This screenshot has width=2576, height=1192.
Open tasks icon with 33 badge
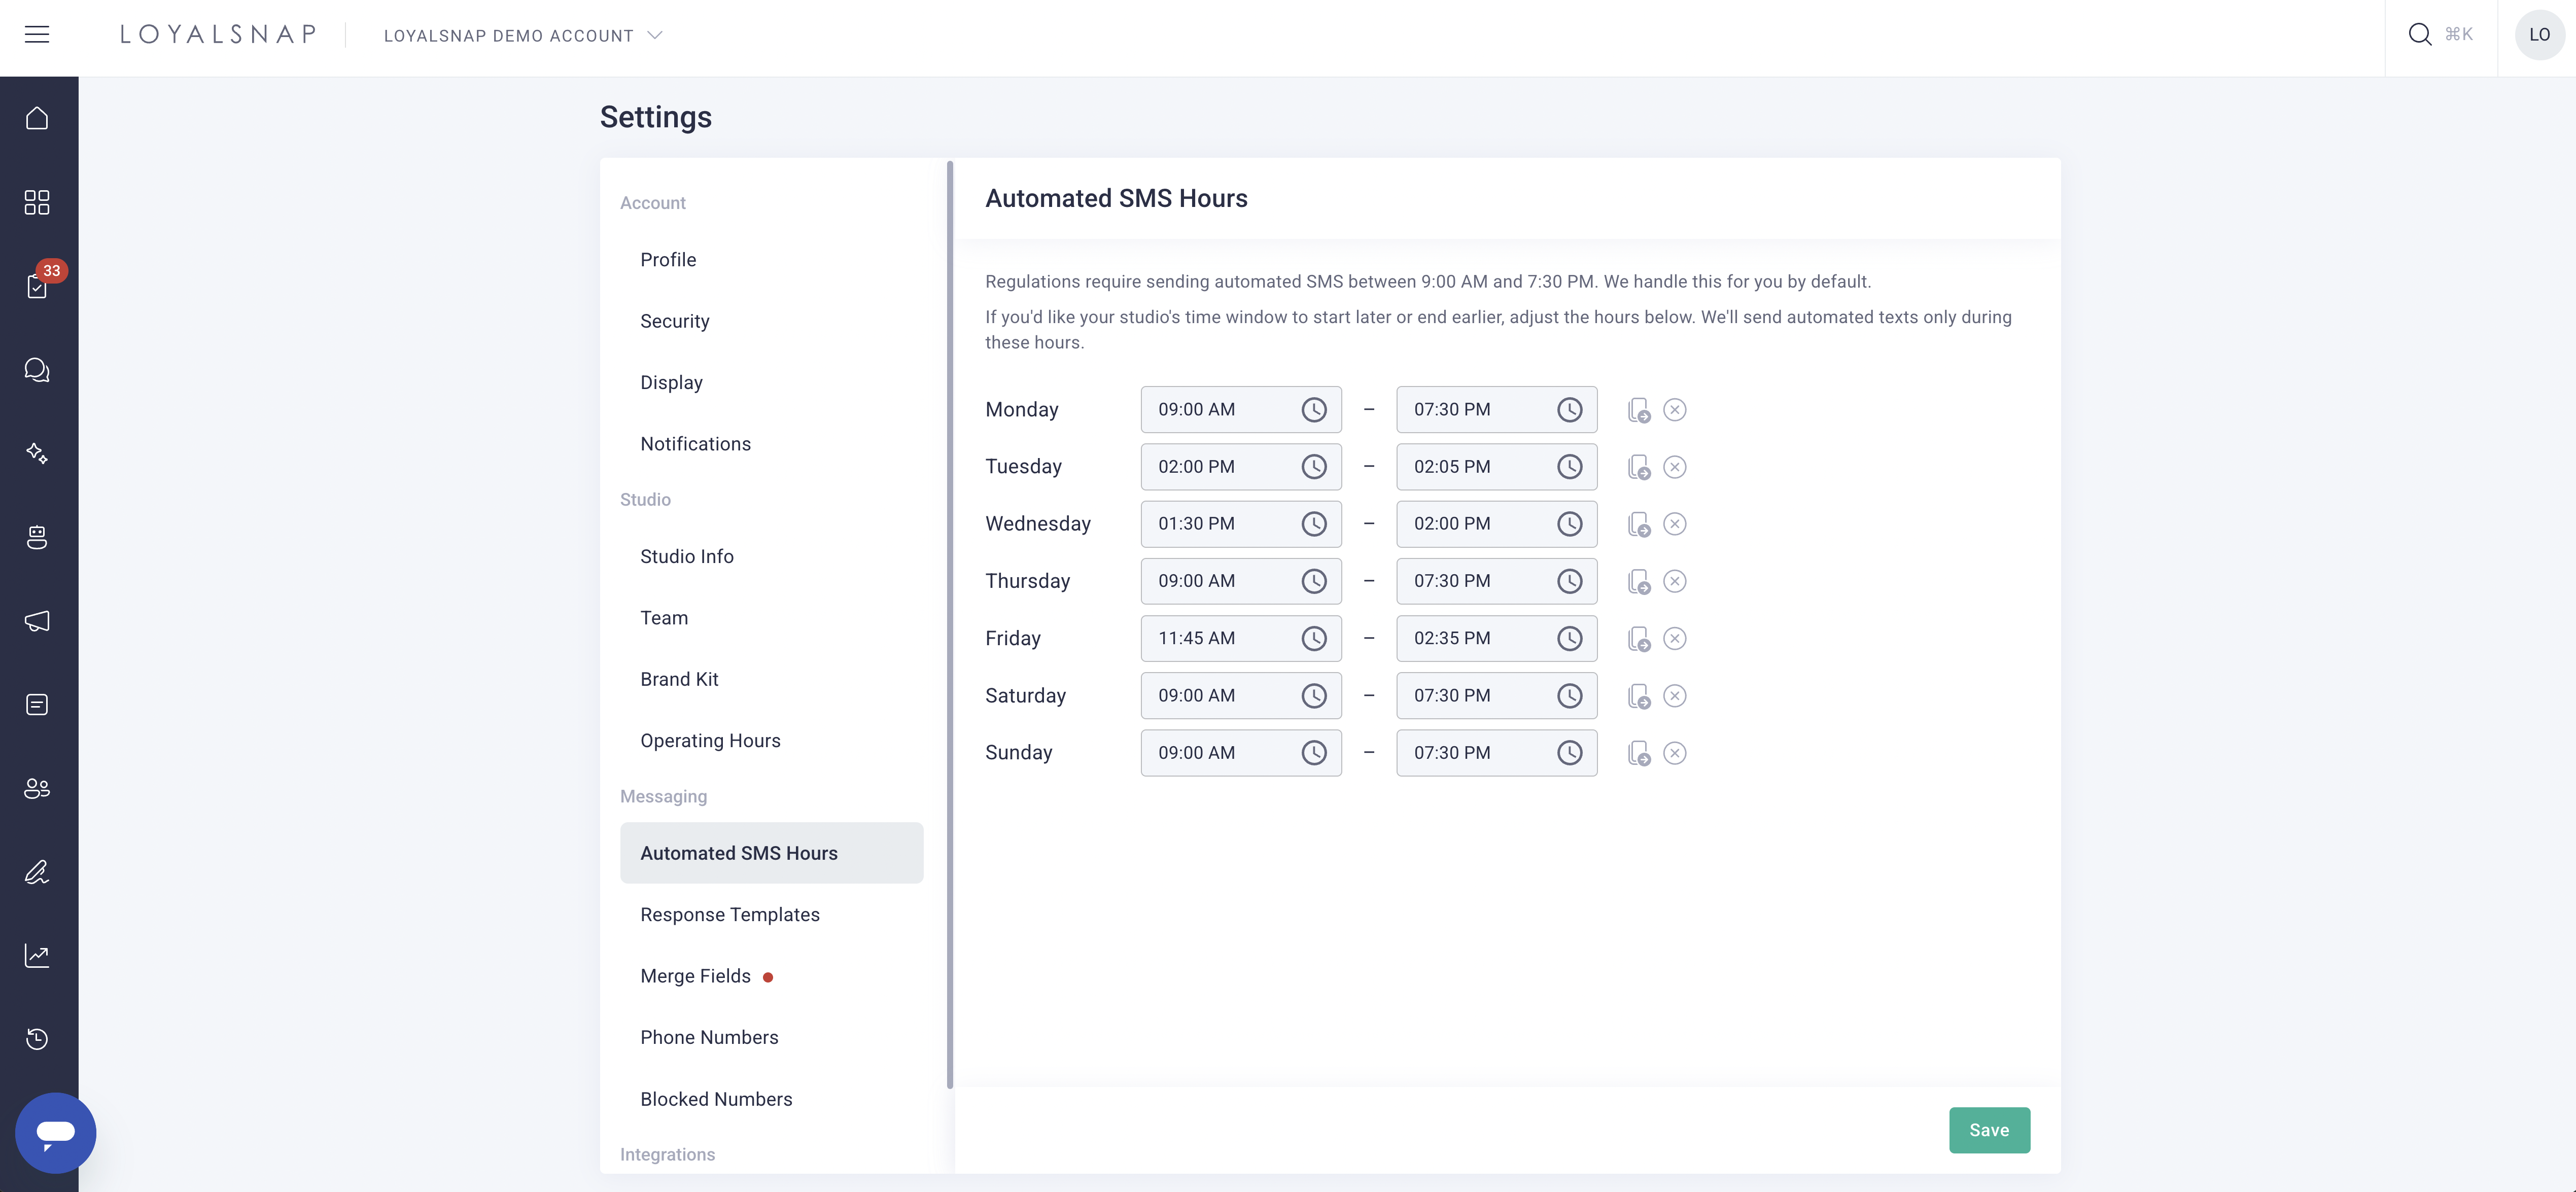pos(37,286)
